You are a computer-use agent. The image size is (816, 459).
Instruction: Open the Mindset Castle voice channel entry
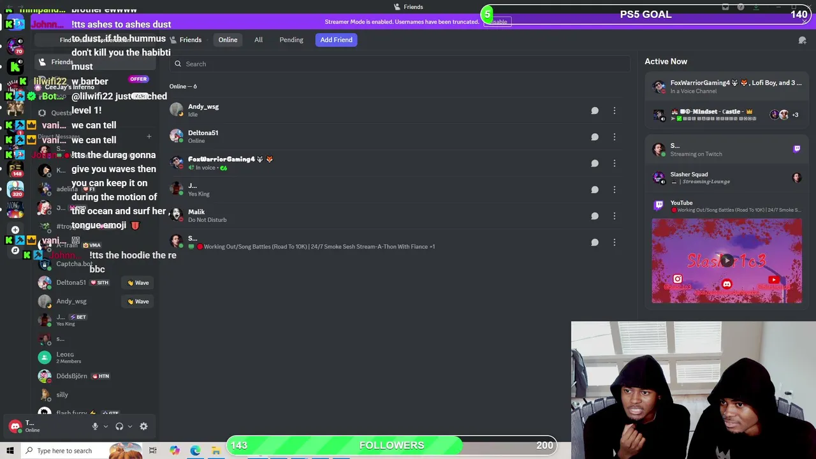pos(727,115)
